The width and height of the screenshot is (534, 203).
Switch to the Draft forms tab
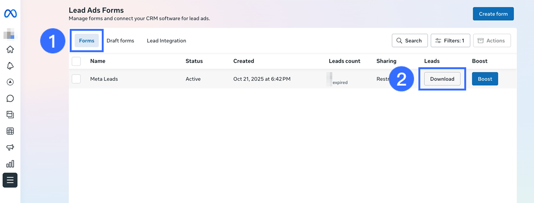click(x=120, y=41)
